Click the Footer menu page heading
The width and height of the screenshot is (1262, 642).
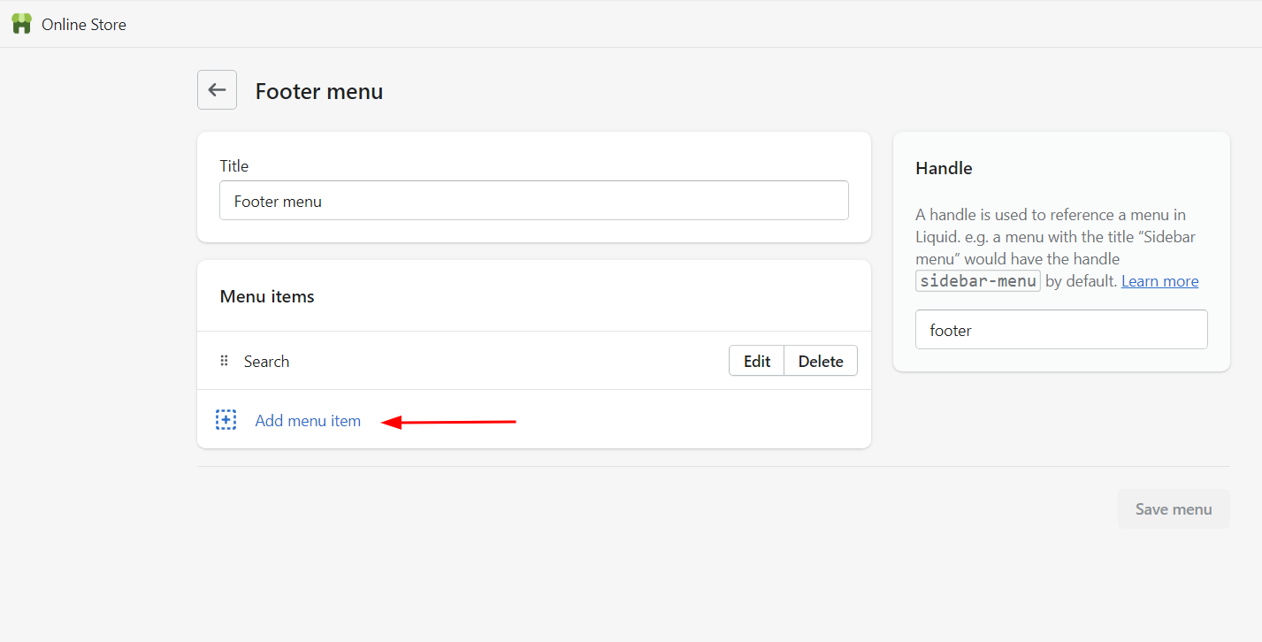tap(319, 91)
